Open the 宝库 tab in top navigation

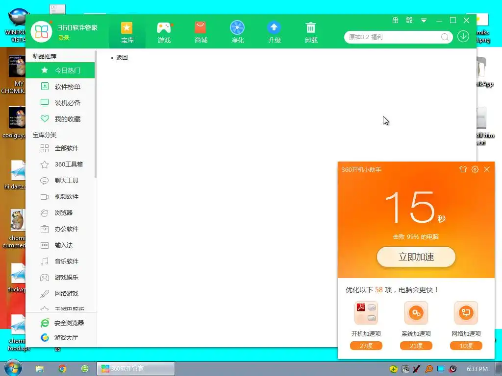127,33
